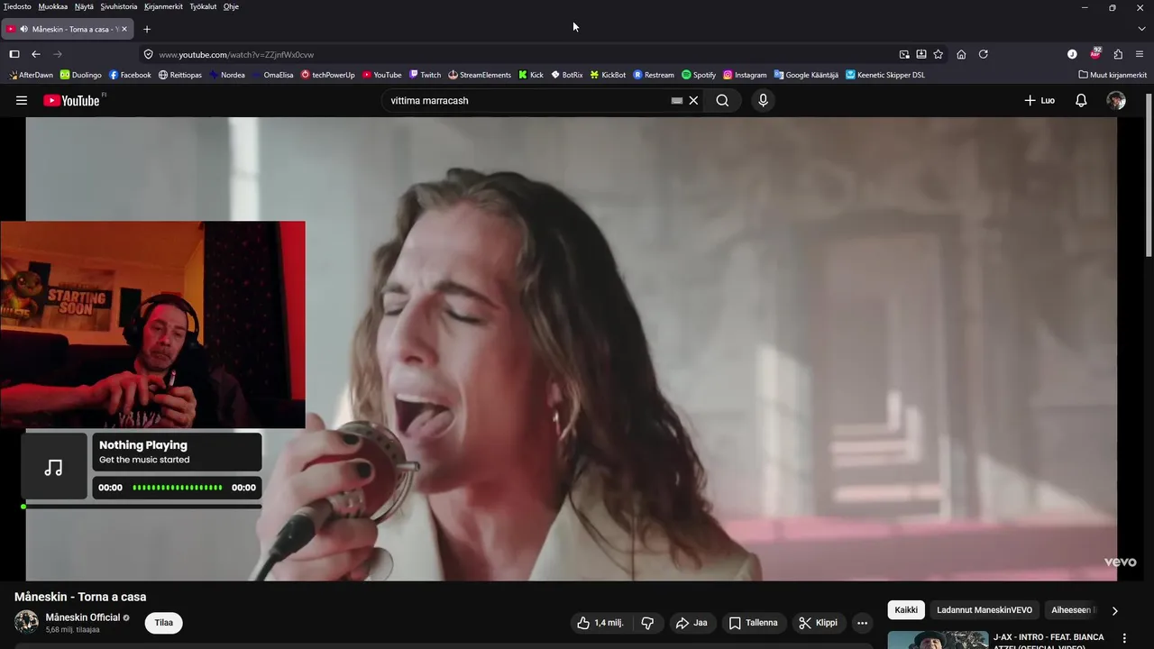
Task: Open the account avatar menu
Action: point(1116,101)
